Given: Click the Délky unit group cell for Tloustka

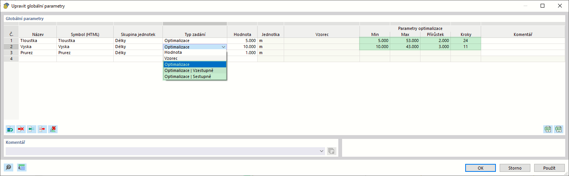Looking at the screenshot, I should pos(138,40).
